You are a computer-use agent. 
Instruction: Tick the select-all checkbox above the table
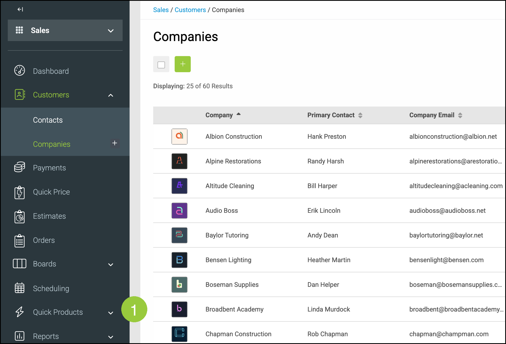click(161, 64)
